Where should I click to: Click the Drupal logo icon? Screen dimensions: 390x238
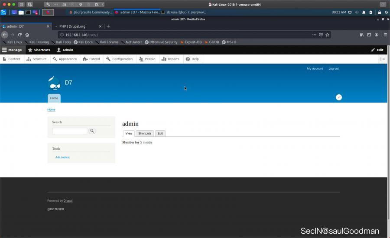54,83
